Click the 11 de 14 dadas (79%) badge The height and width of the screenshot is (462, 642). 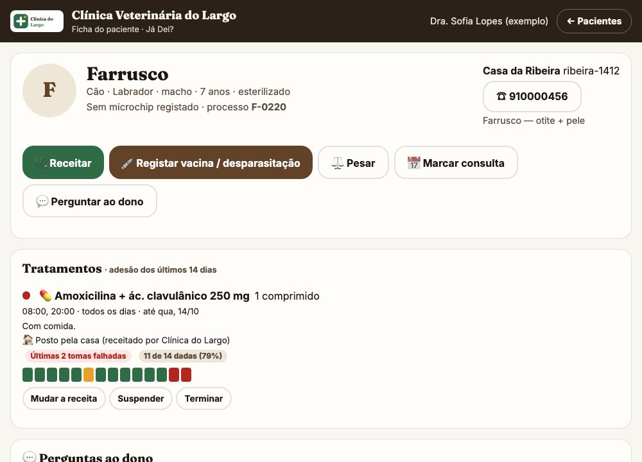pyautogui.click(x=182, y=356)
